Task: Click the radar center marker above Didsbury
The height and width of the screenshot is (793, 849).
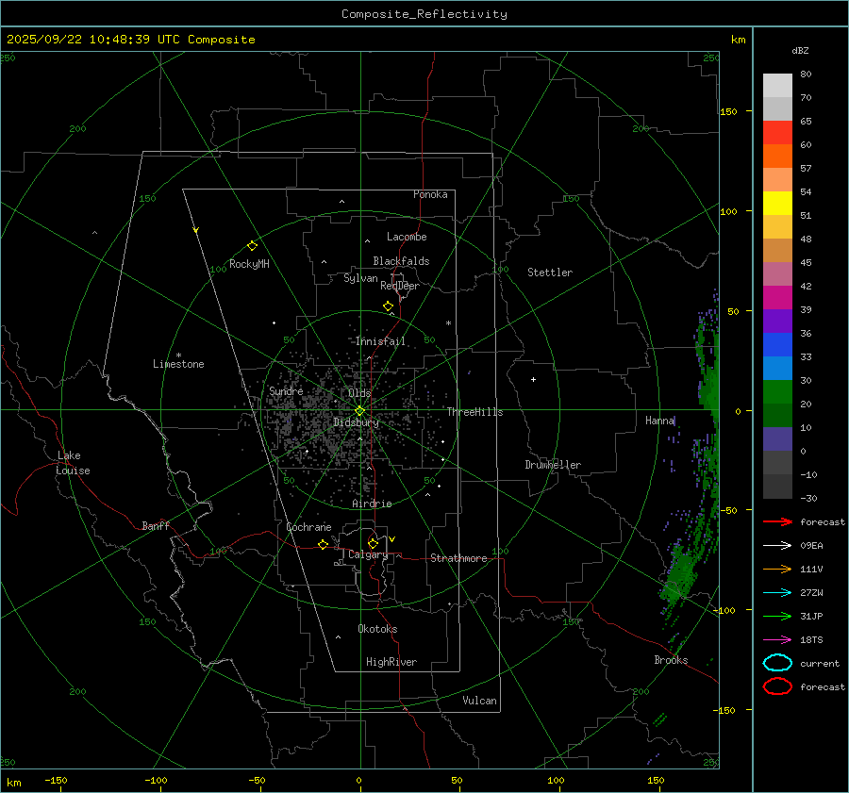Action: pyautogui.click(x=359, y=410)
